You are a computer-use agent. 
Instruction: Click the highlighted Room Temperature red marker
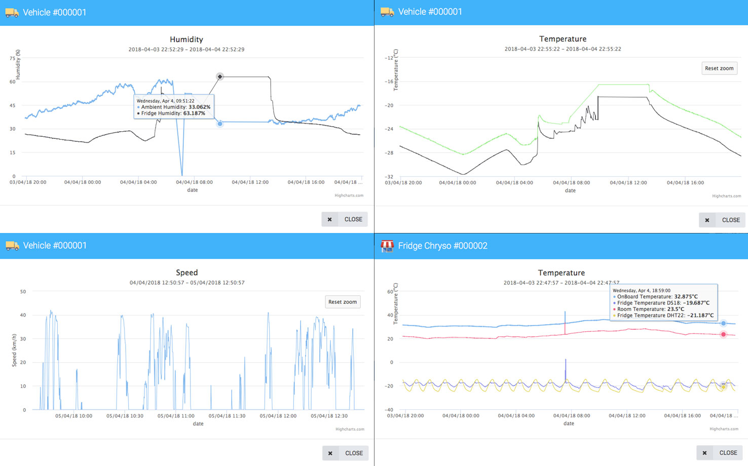(723, 334)
